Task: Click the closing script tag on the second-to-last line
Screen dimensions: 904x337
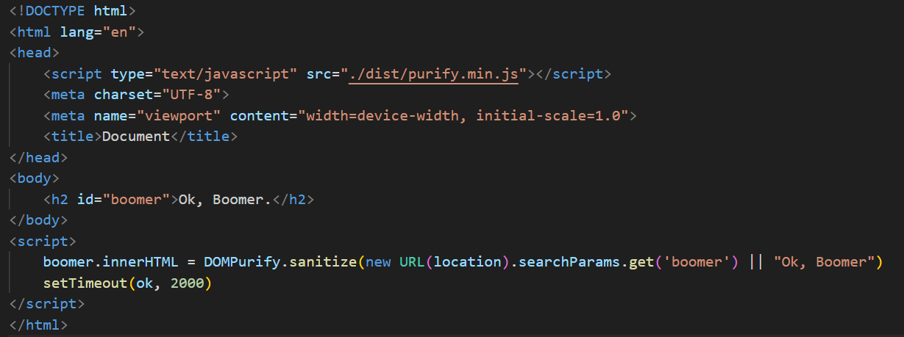Action: 47,304
